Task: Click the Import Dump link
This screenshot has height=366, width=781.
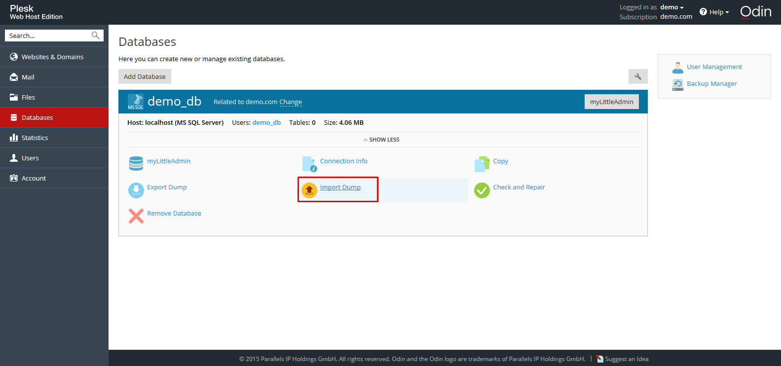Action: tap(340, 187)
